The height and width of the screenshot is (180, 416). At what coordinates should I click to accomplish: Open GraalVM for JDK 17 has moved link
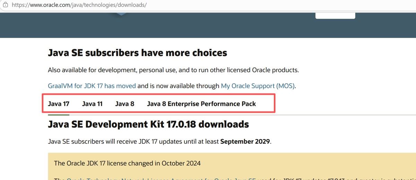(92, 86)
